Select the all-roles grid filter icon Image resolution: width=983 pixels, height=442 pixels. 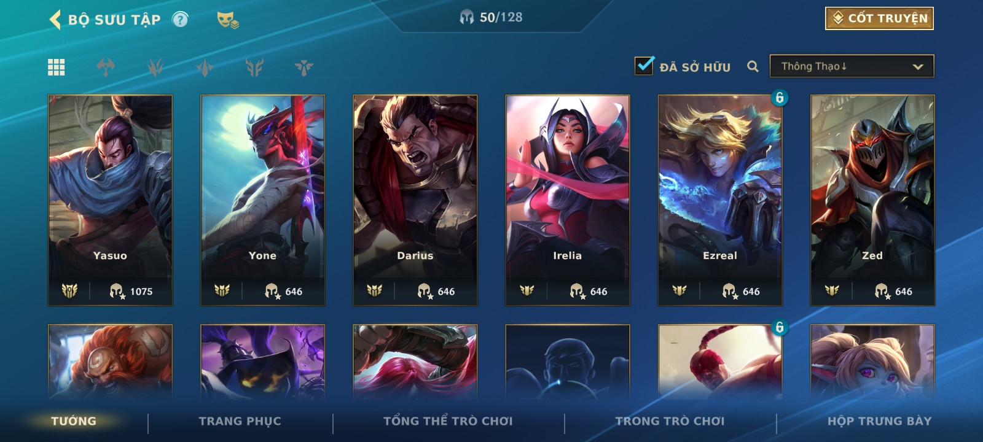coord(57,67)
